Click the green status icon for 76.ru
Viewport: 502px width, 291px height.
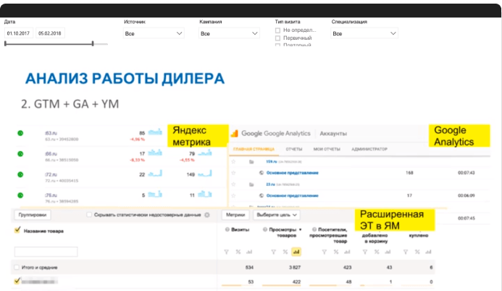(20, 195)
